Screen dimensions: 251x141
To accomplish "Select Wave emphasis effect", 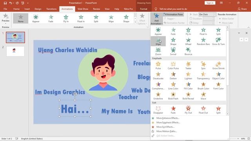I will pyautogui.click(x=203, y=96).
